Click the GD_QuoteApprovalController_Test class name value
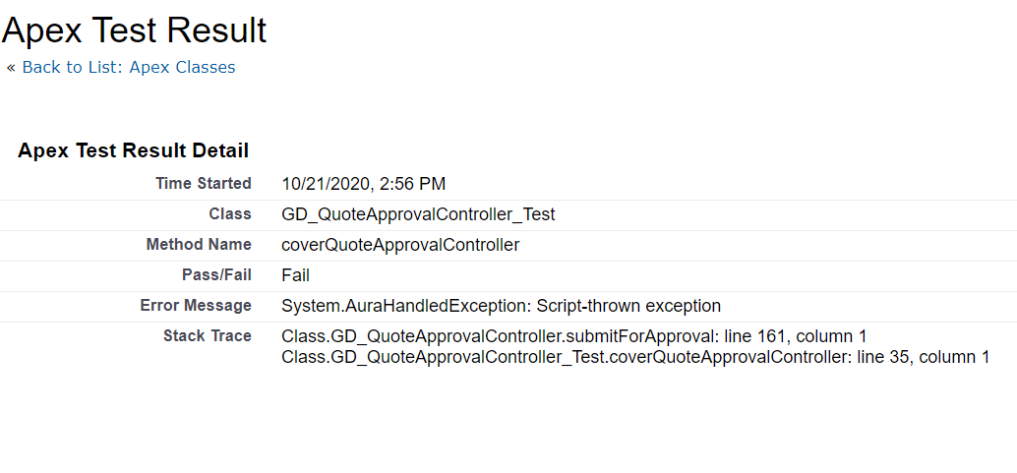This screenshot has height=473, width=1017. pos(418,214)
